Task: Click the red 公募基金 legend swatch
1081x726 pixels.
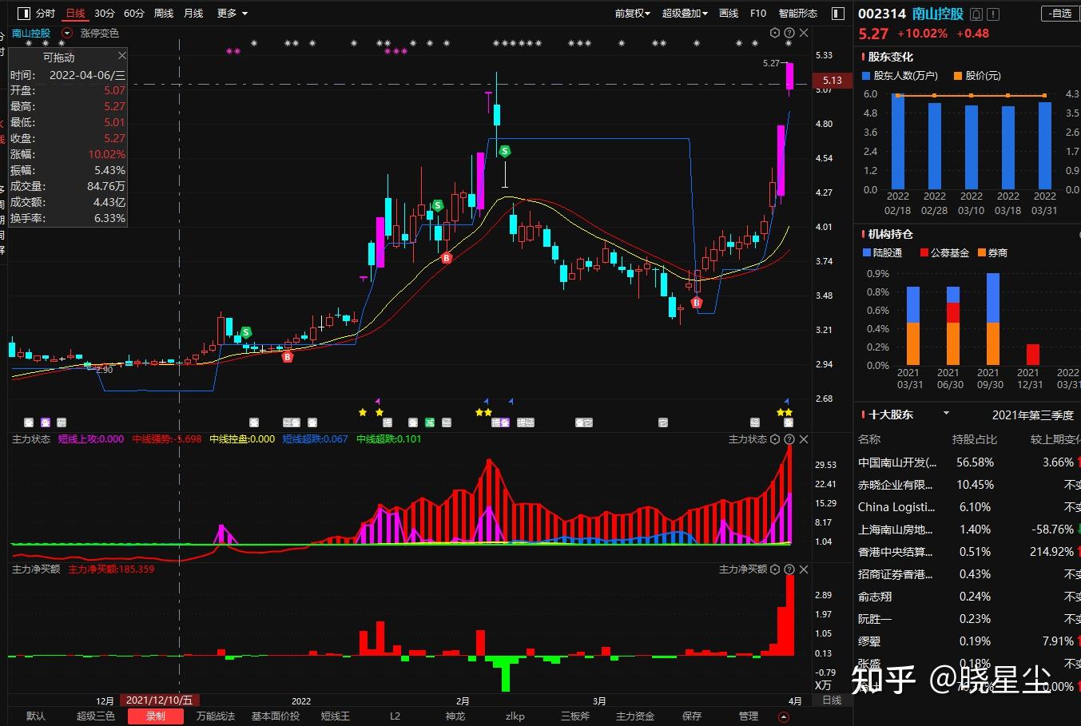Action: coord(924,253)
